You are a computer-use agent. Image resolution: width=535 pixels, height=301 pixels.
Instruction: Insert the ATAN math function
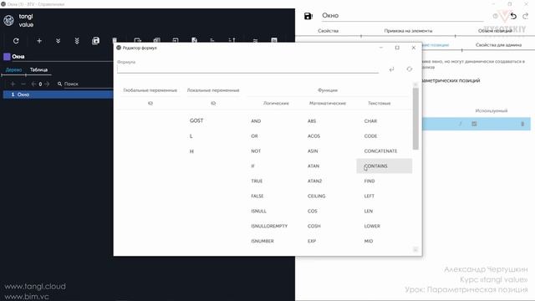313,166
